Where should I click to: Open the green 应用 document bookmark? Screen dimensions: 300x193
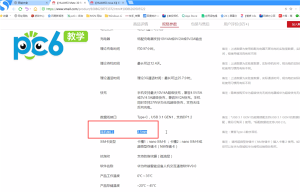[x=209, y=16]
